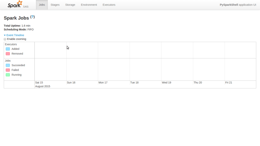Enable zooming checkbox
Image resolution: width=260 pixels, height=146 pixels.
pos(5,39)
